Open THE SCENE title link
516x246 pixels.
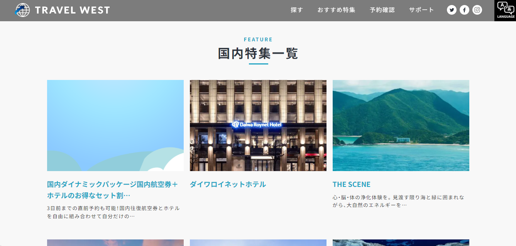point(351,184)
